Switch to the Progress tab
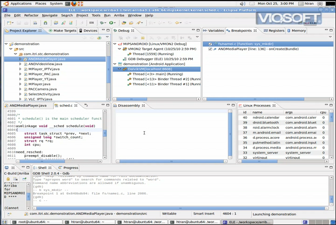Viewport: 336px width, 225px height. point(68,168)
